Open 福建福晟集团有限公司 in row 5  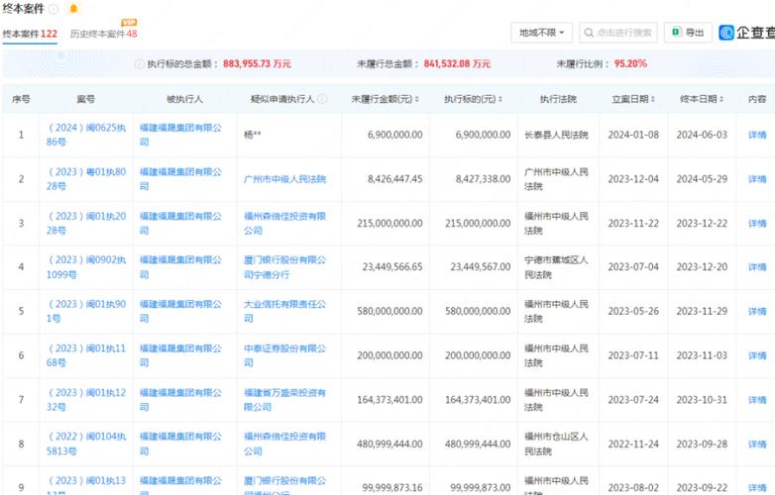(x=180, y=312)
